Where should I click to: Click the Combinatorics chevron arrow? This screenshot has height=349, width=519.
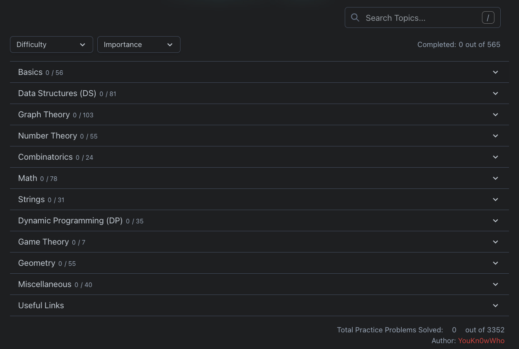pyautogui.click(x=495, y=157)
